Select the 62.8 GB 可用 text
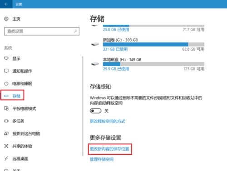 (193, 49)
